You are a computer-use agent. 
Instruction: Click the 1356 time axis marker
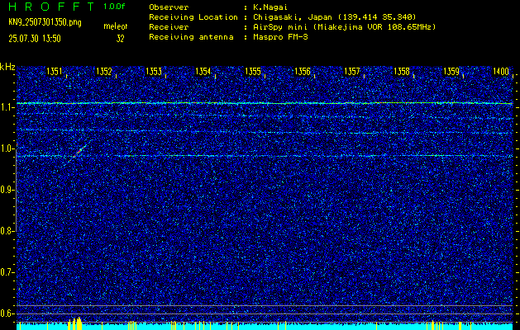click(303, 72)
